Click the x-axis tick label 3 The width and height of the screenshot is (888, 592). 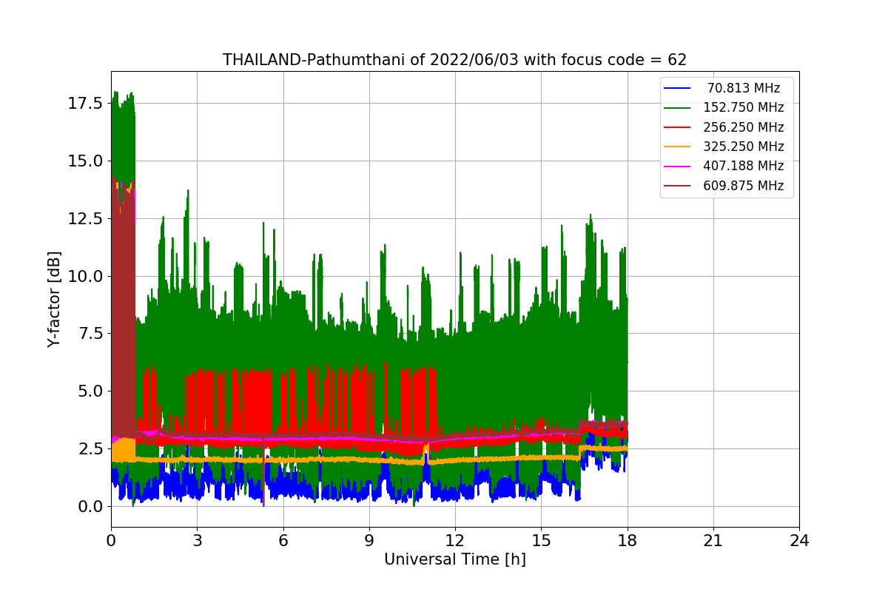[197, 541]
